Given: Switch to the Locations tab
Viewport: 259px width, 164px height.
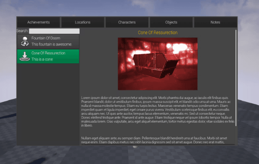Looking at the screenshot, I should pos(82,22).
